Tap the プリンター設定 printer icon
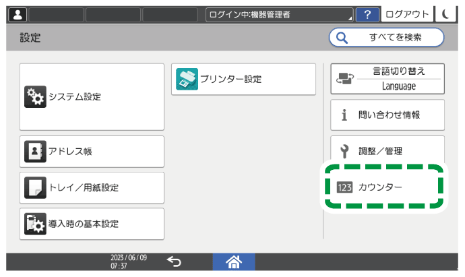Screen dimensions: 465x277 pyautogui.click(x=187, y=79)
